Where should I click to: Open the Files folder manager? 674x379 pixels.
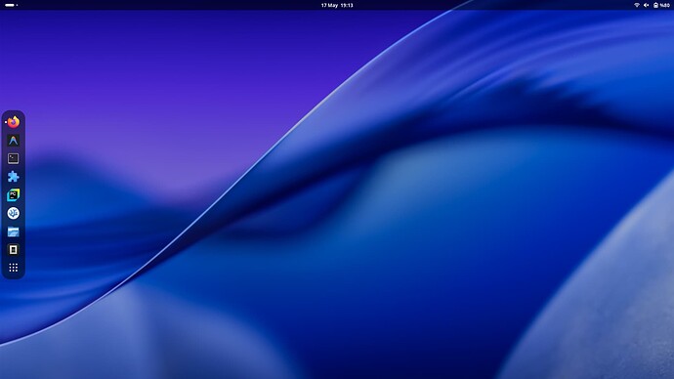pyautogui.click(x=14, y=232)
